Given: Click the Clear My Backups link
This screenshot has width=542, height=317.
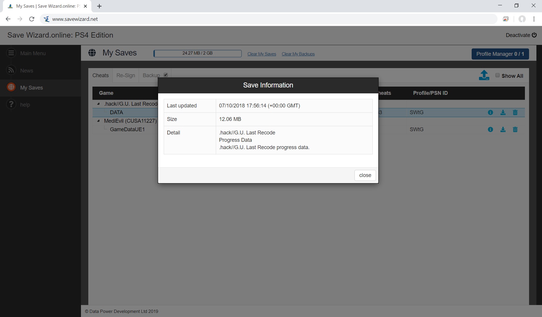Looking at the screenshot, I should [298, 54].
